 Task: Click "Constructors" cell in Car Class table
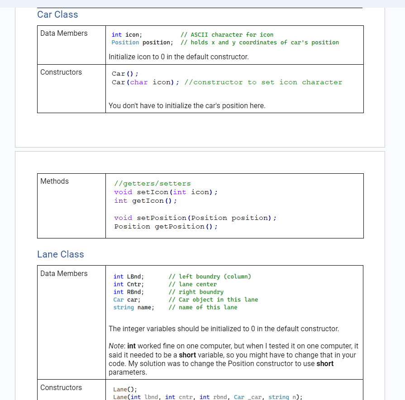pyautogui.click(x=71, y=89)
